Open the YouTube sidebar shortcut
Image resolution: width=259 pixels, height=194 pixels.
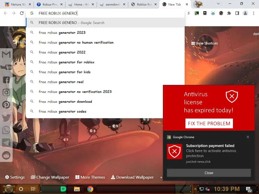tap(6, 67)
